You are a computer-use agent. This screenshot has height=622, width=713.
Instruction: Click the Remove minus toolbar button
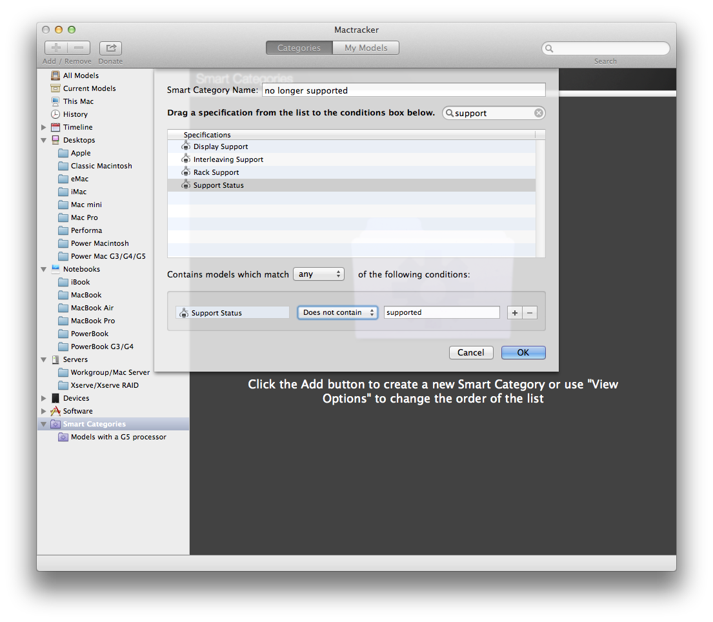click(79, 48)
